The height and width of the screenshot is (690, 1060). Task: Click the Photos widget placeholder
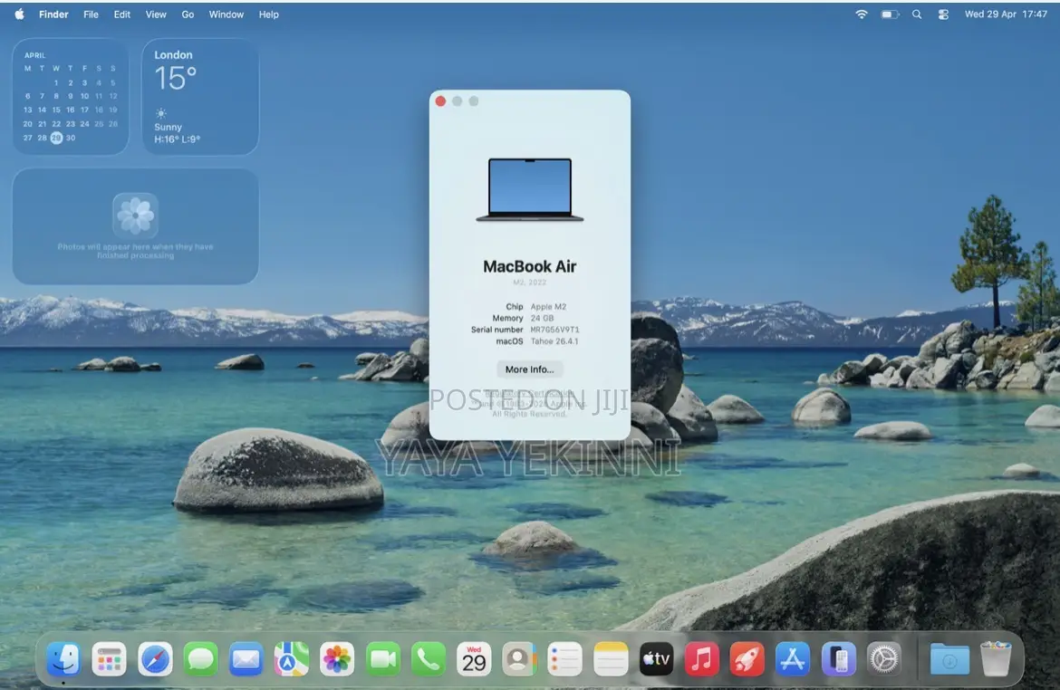[x=135, y=226]
